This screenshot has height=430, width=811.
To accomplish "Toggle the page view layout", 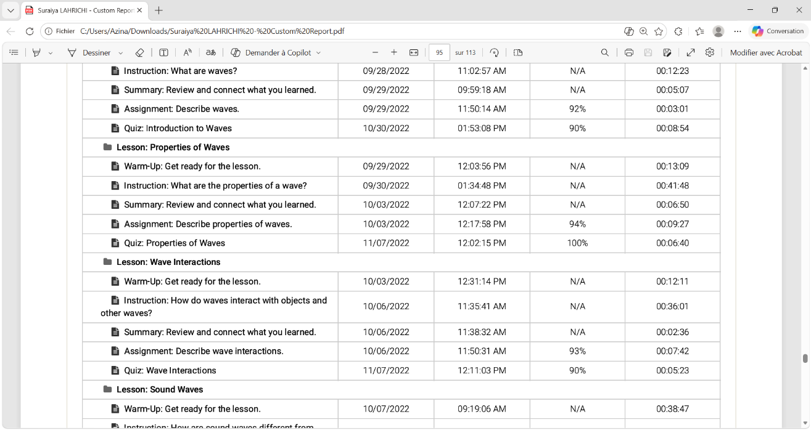I will click(x=518, y=53).
